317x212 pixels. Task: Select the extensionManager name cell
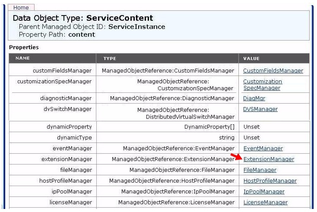pyautogui.click(x=53, y=159)
